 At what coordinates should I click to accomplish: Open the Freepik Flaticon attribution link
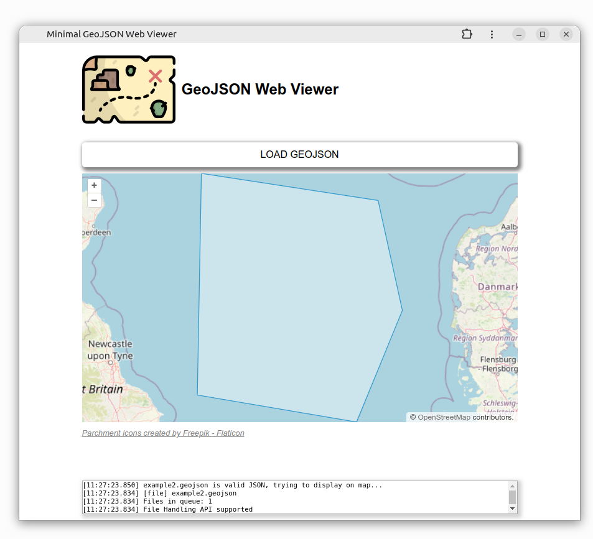[162, 433]
